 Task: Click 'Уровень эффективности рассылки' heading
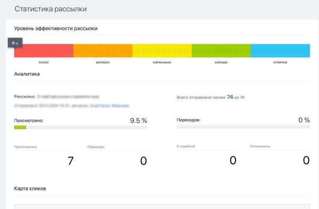56,29
